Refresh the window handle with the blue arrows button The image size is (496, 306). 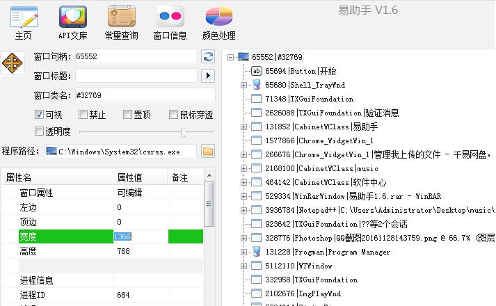208,56
